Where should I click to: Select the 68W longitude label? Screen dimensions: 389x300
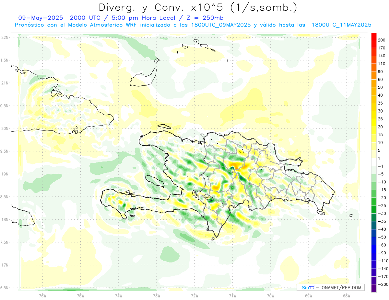[347, 296]
